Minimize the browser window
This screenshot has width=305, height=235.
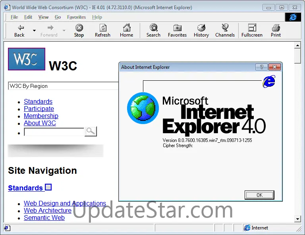point(268,8)
